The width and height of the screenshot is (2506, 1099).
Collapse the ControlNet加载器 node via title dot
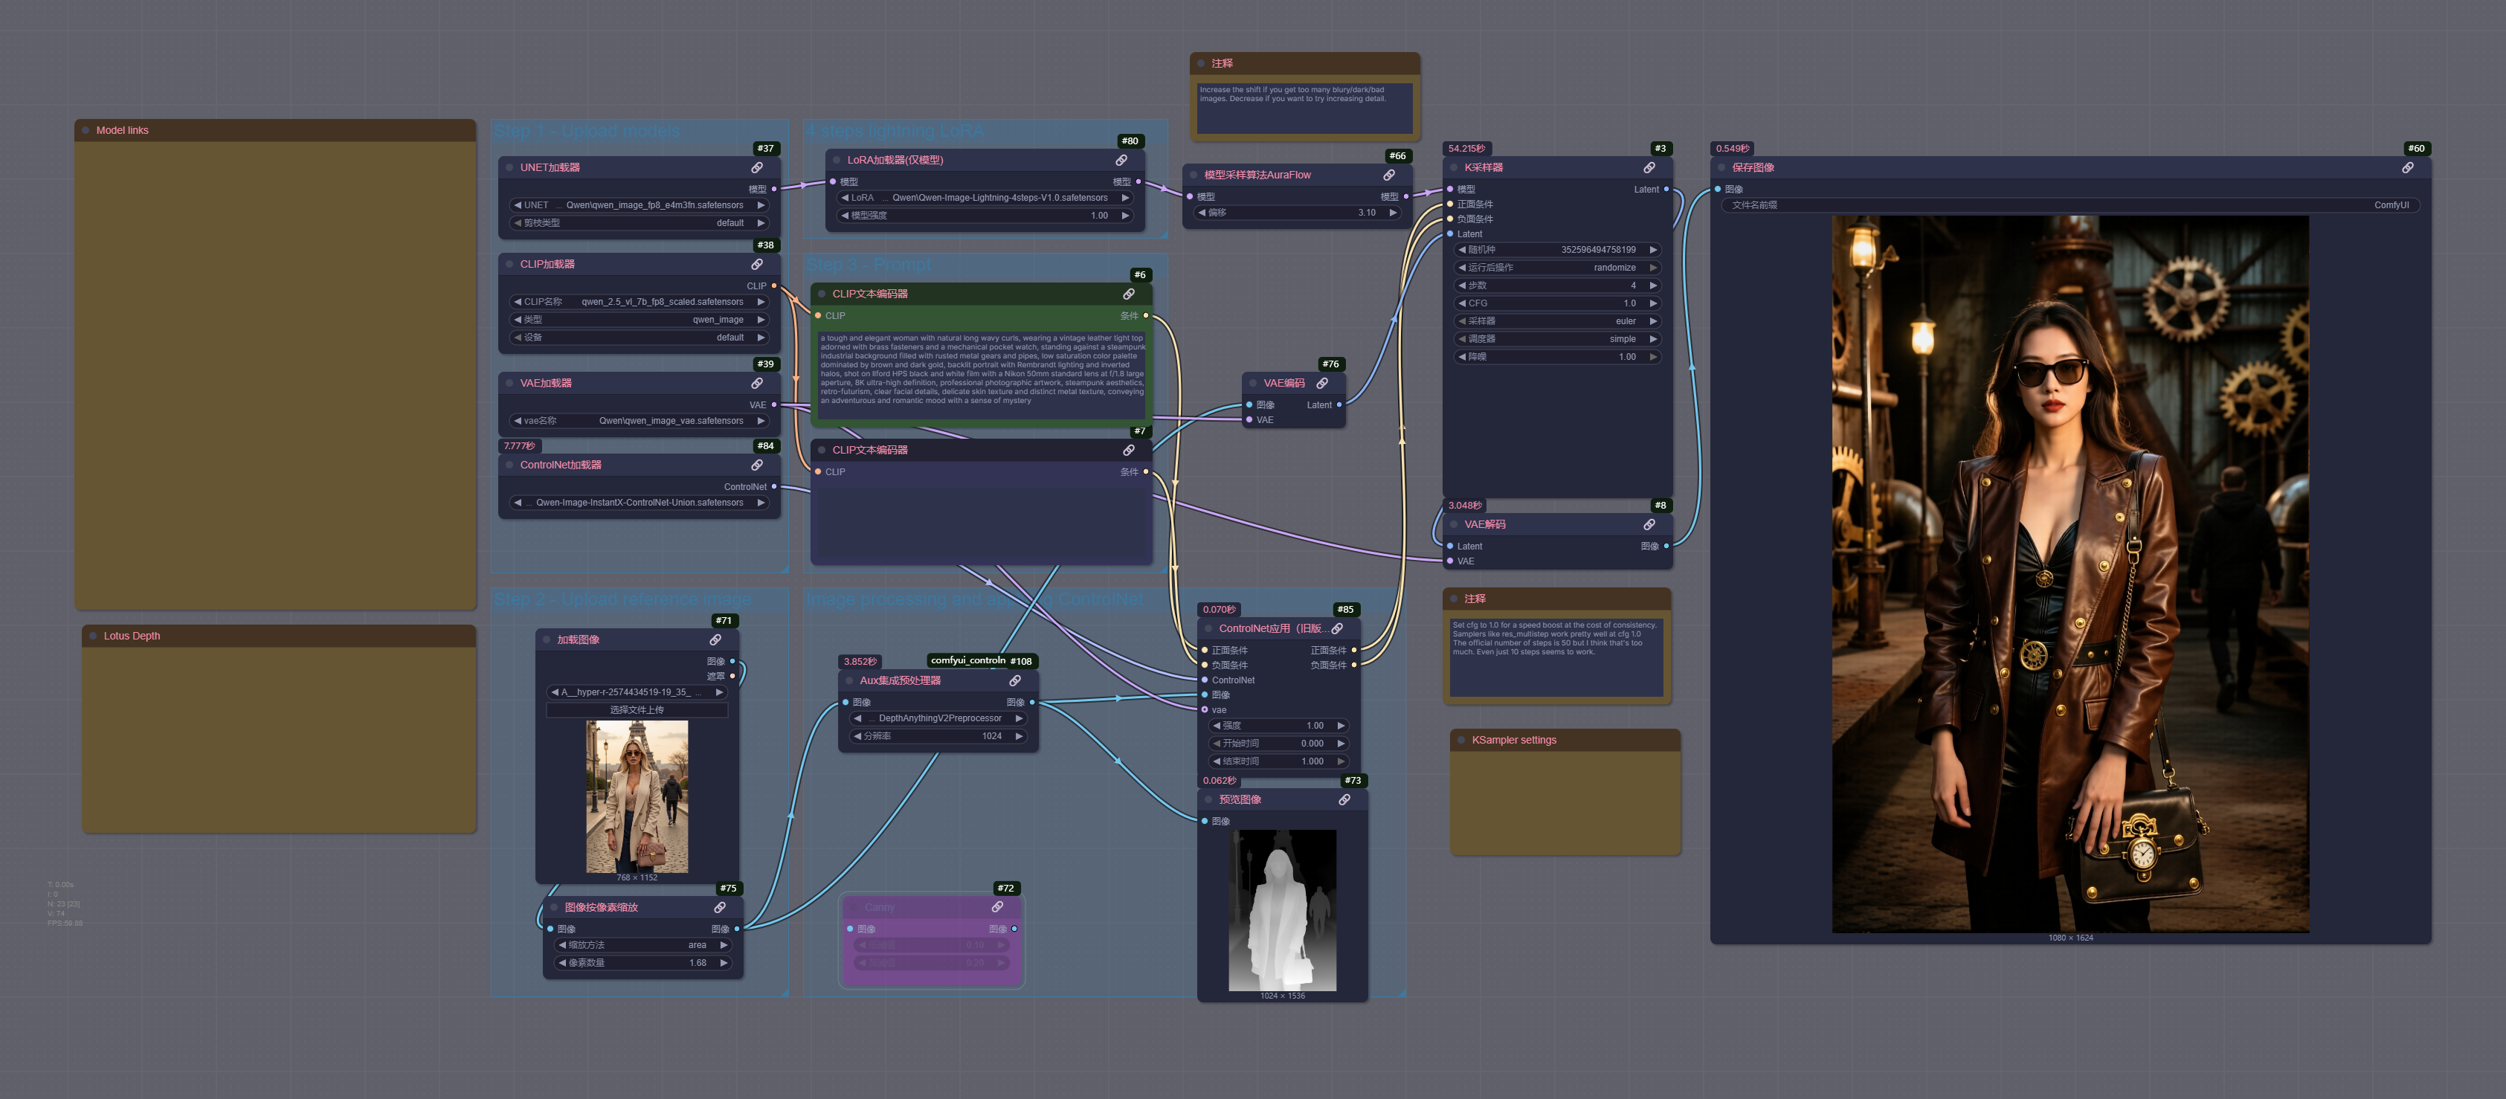[509, 465]
